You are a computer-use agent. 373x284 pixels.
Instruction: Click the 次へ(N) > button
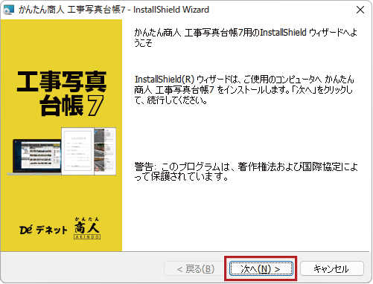click(x=261, y=268)
